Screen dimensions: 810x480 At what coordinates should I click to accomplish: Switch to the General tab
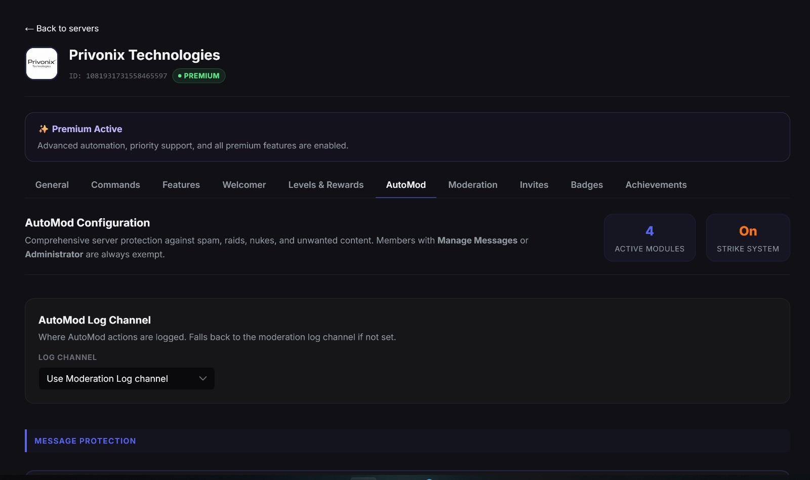(51, 185)
